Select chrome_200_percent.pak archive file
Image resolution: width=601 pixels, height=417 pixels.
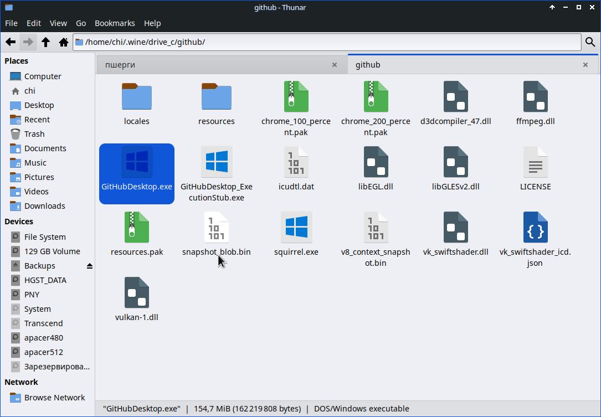coord(376,109)
